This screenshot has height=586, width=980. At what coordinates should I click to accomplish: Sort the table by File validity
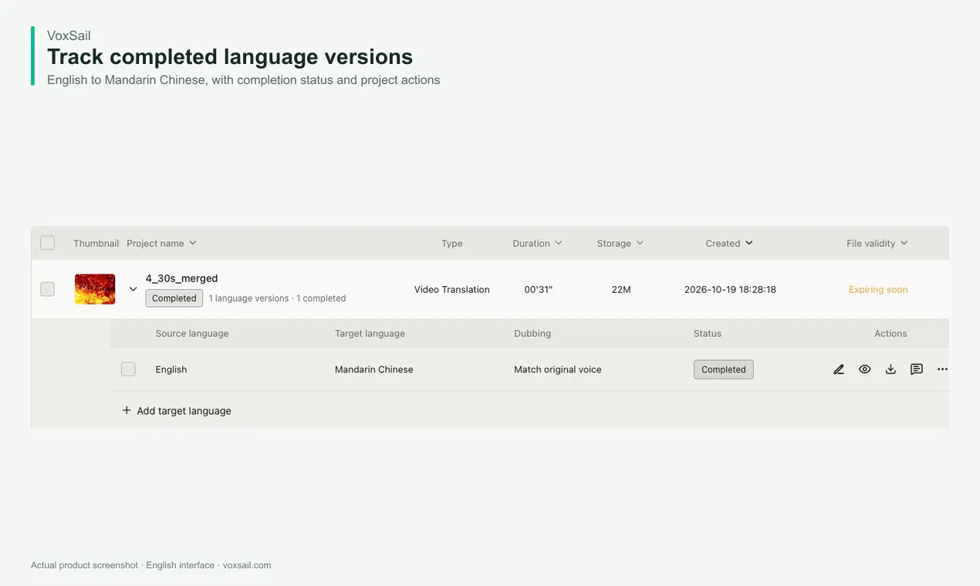(x=877, y=244)
